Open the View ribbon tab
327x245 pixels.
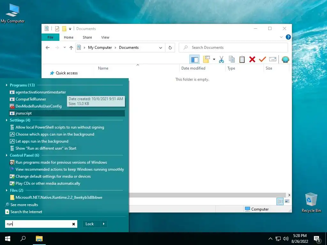pos(105,37)
